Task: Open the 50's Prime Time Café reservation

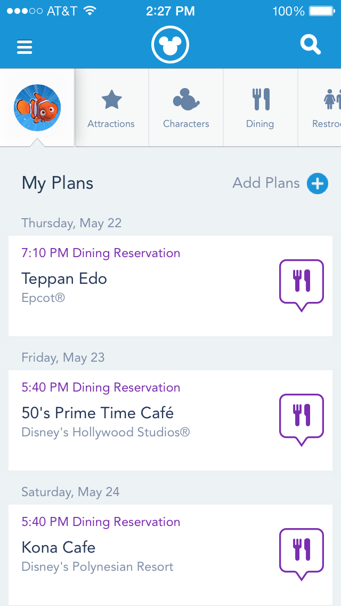Action: [98, 413]
